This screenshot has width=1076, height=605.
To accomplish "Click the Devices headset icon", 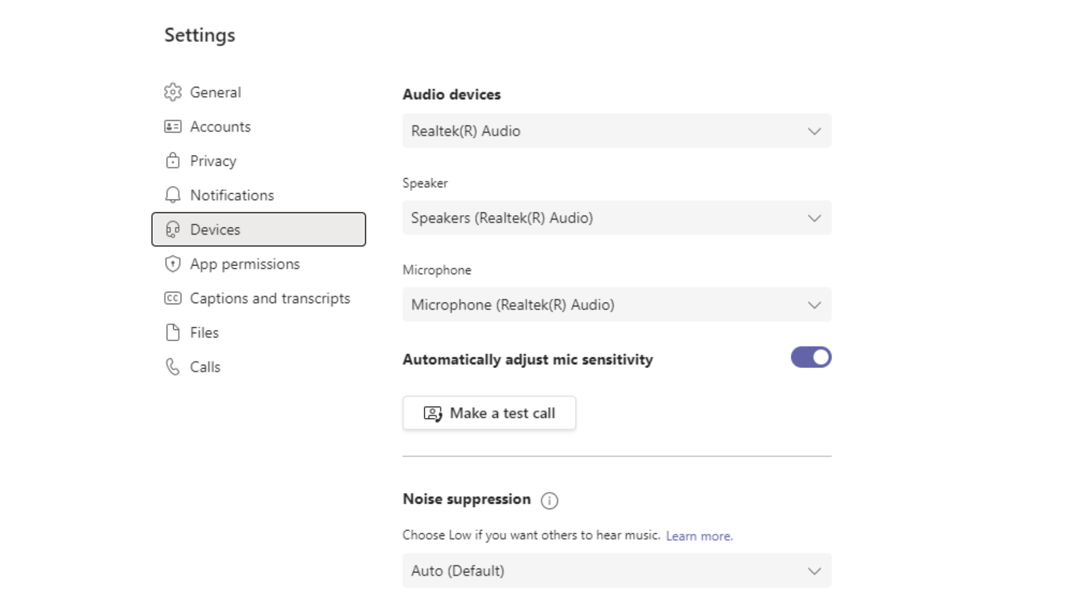I will click(173, 230).
